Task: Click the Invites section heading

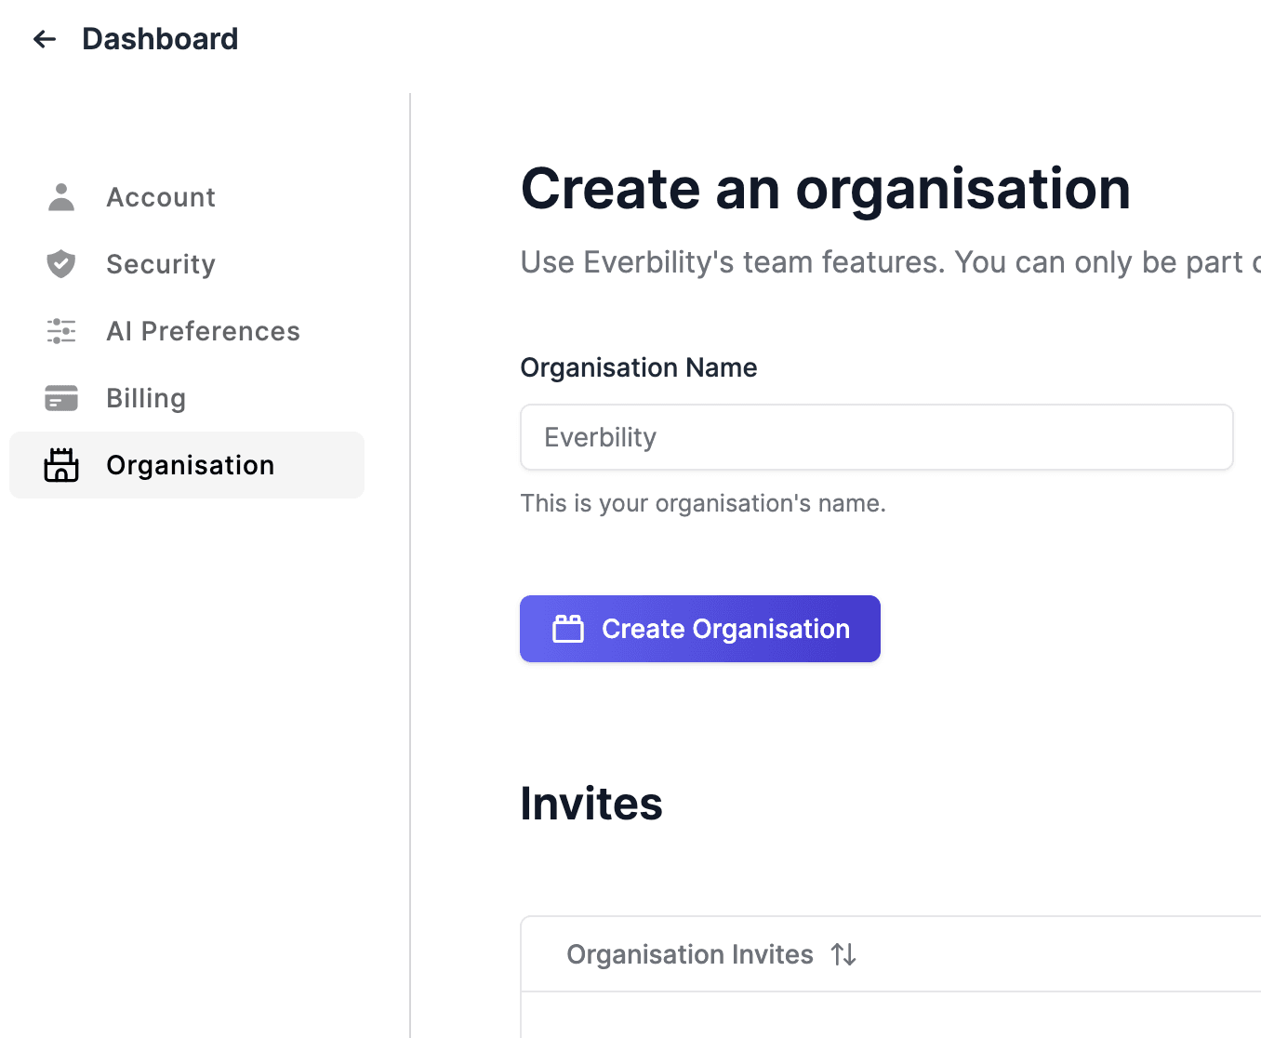Action: pyautogui.click(x=591, y=804)
